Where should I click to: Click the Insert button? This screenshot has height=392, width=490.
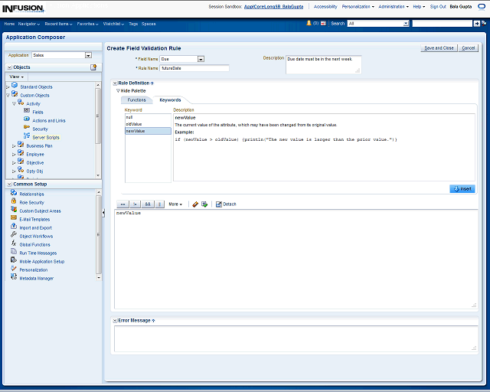click(462, 188)
